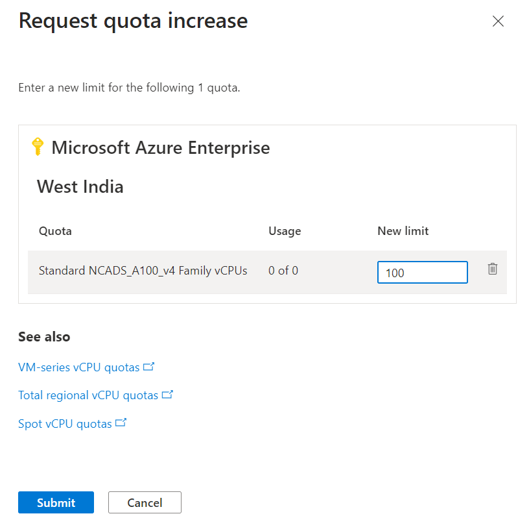Focus the New limit input field
529x529 pixels.
pos(423,272)
